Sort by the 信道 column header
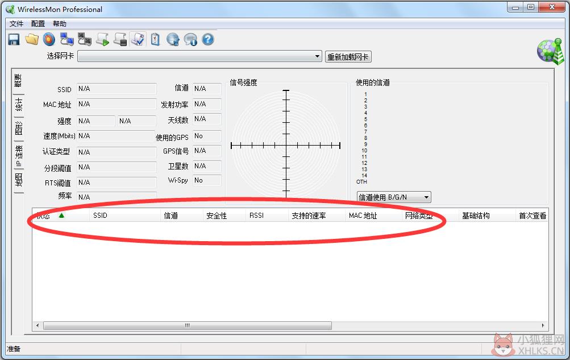 point(181,216)
